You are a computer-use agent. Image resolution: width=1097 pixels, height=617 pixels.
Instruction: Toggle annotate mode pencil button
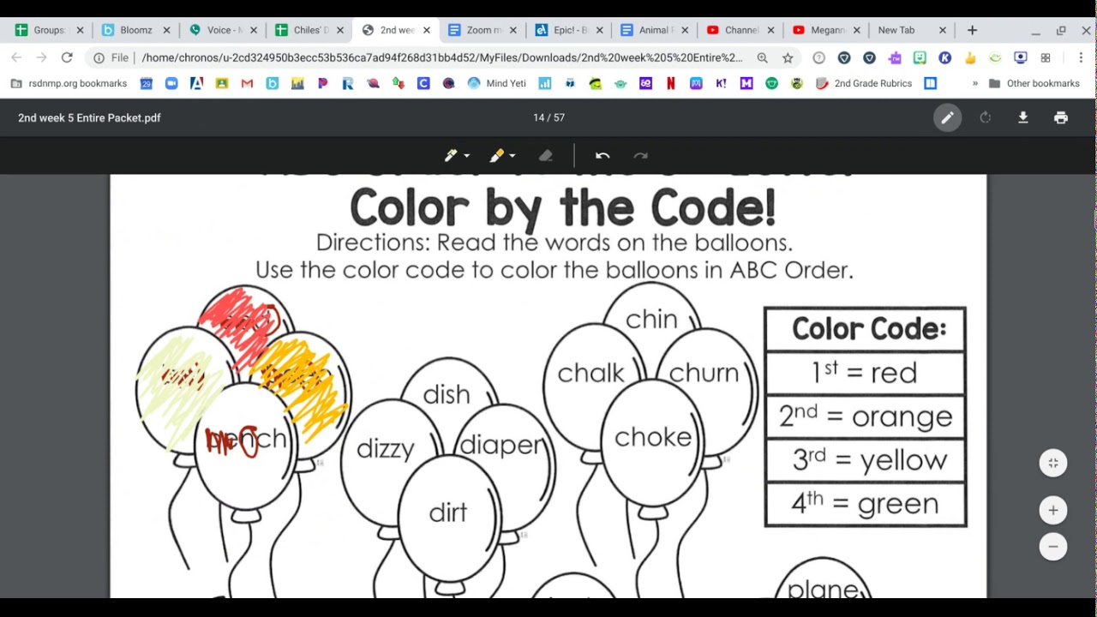point(947,117)
